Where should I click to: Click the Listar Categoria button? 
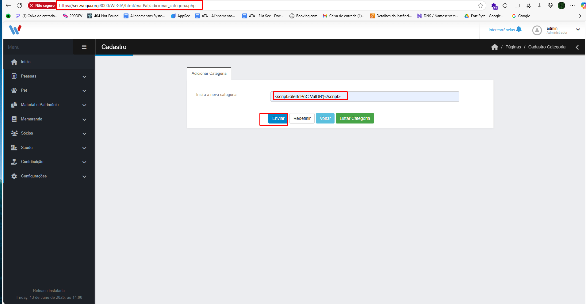[355, 118]
